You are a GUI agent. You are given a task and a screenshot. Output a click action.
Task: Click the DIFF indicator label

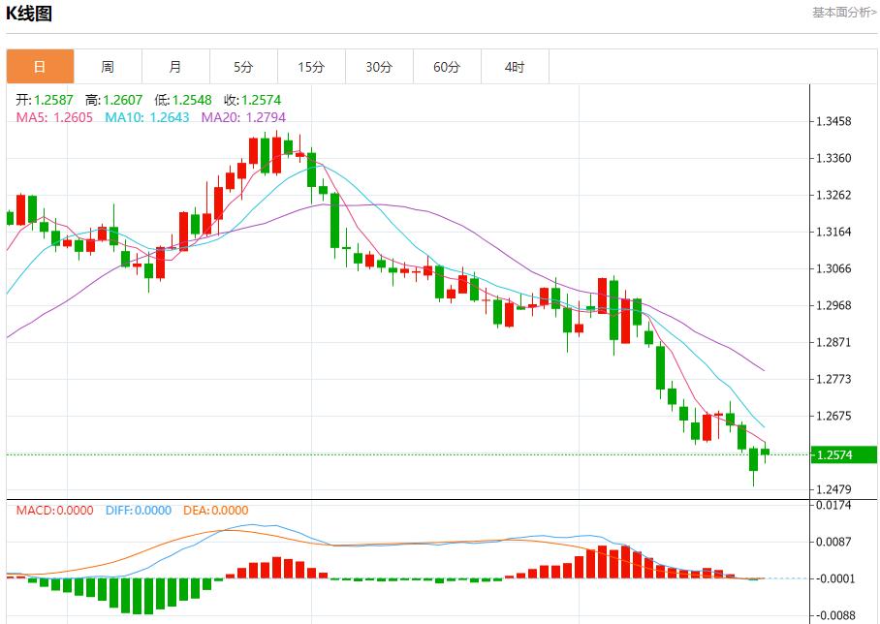(x=138, y=510)
